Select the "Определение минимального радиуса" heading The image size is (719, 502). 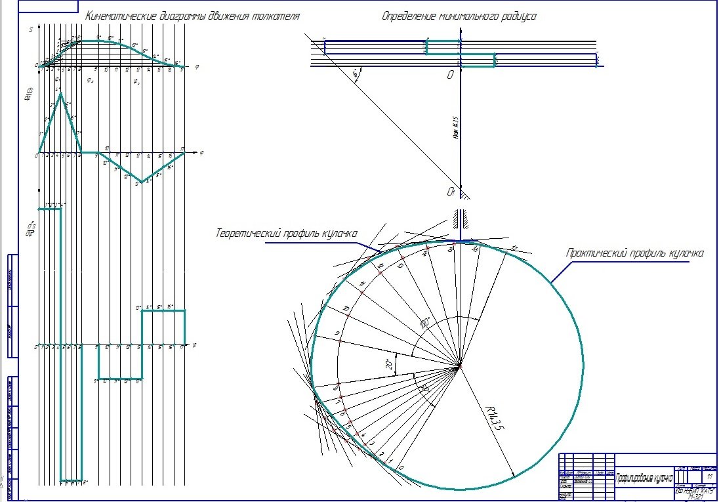pyautogui.click(x=459, y=16)
